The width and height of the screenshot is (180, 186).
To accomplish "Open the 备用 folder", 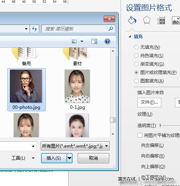I will click(x=26, y=57).
